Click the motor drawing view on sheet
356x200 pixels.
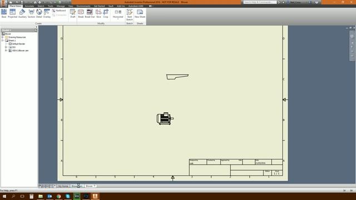[x=165, y=118]
